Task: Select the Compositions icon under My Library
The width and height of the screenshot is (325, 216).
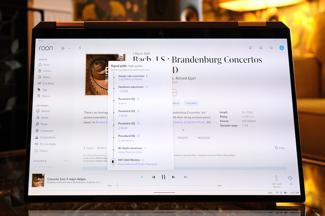Action: point(37,137)
